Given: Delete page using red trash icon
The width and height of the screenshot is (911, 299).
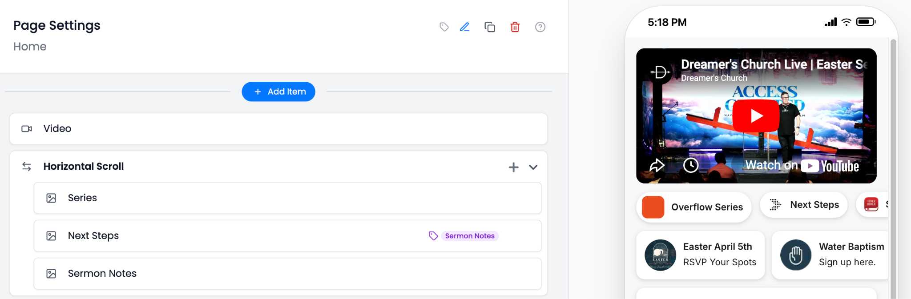Looking at the screenshot, I should 515,27.
